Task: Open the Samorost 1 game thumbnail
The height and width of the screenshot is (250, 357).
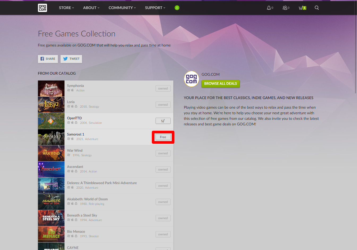Action: coord(51,137)
